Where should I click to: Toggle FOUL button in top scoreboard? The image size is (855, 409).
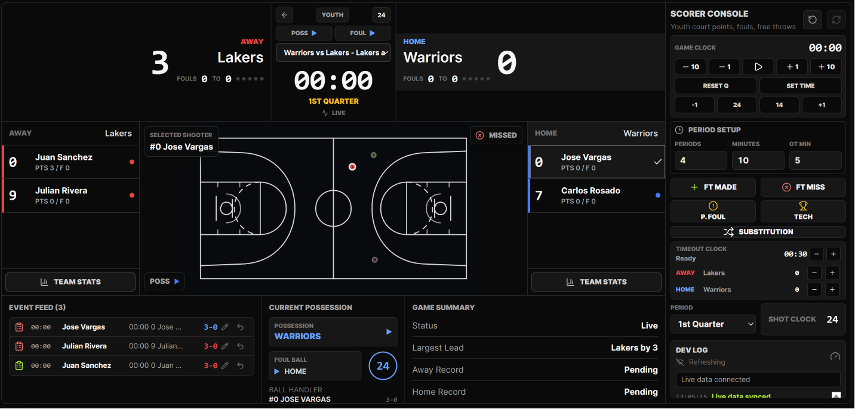click(362, 33)
